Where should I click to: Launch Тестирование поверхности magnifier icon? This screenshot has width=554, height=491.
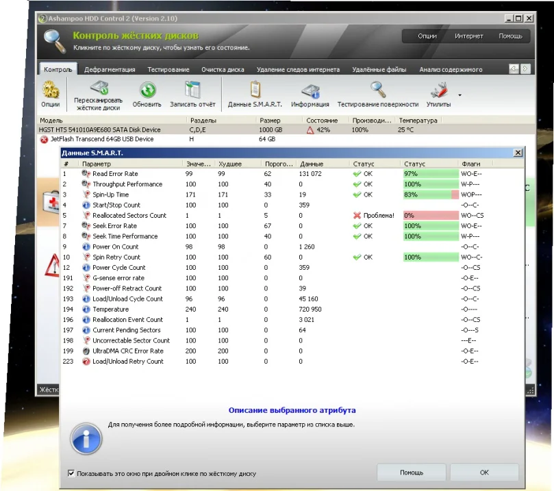pos(378,90)
